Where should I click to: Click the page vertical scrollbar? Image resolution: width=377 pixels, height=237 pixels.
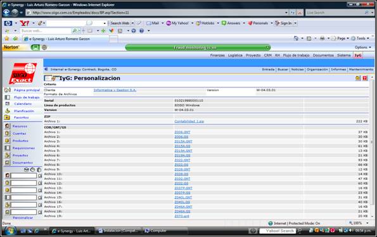pos(372,146)
